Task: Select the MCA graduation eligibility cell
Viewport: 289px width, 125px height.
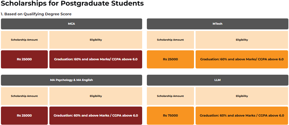Action: (x=96, y=59)
